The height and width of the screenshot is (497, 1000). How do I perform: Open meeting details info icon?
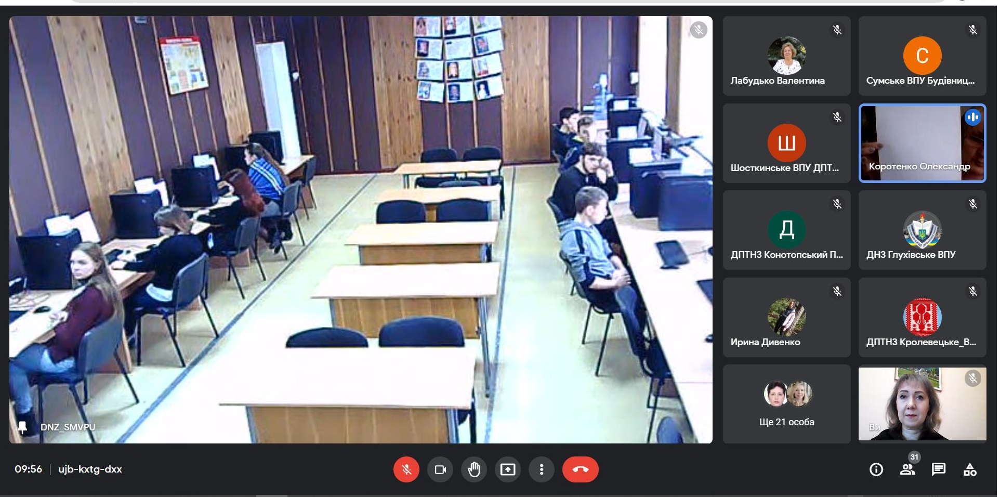[876, 470]
